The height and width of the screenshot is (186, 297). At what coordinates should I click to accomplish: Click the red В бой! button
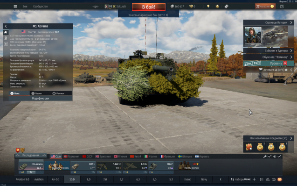pos(149,7)
